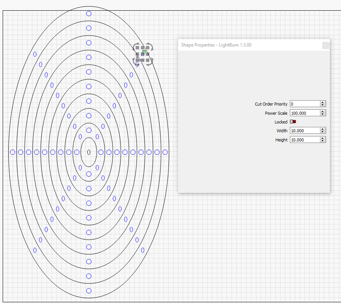
Task: Select the small black ellipse at the pattern's center
Action: point(89,152)
